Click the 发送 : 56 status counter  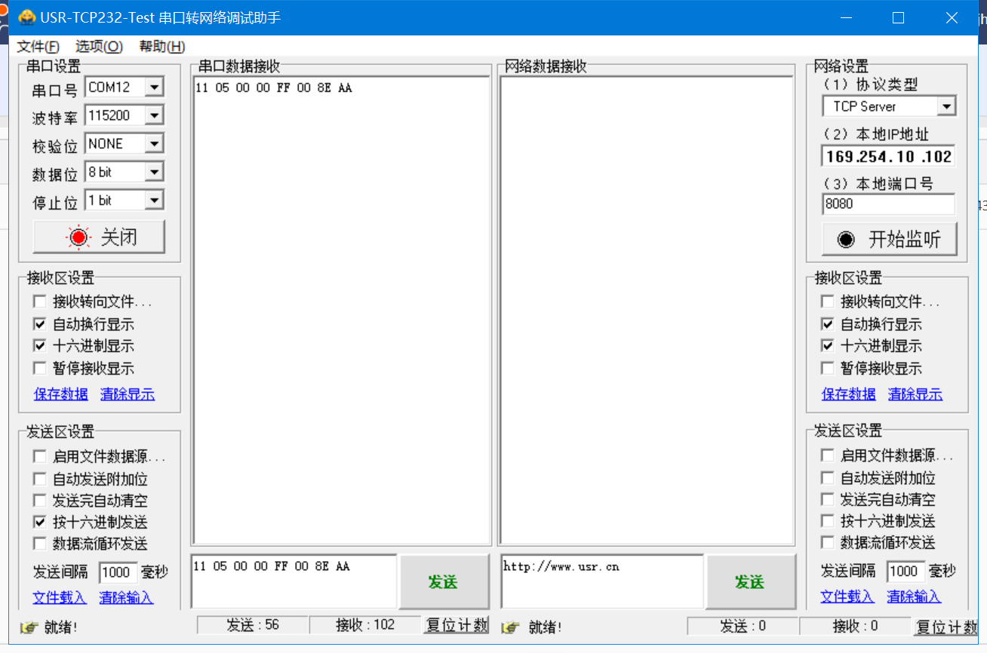pyautogui.click(x=253, y=625)
